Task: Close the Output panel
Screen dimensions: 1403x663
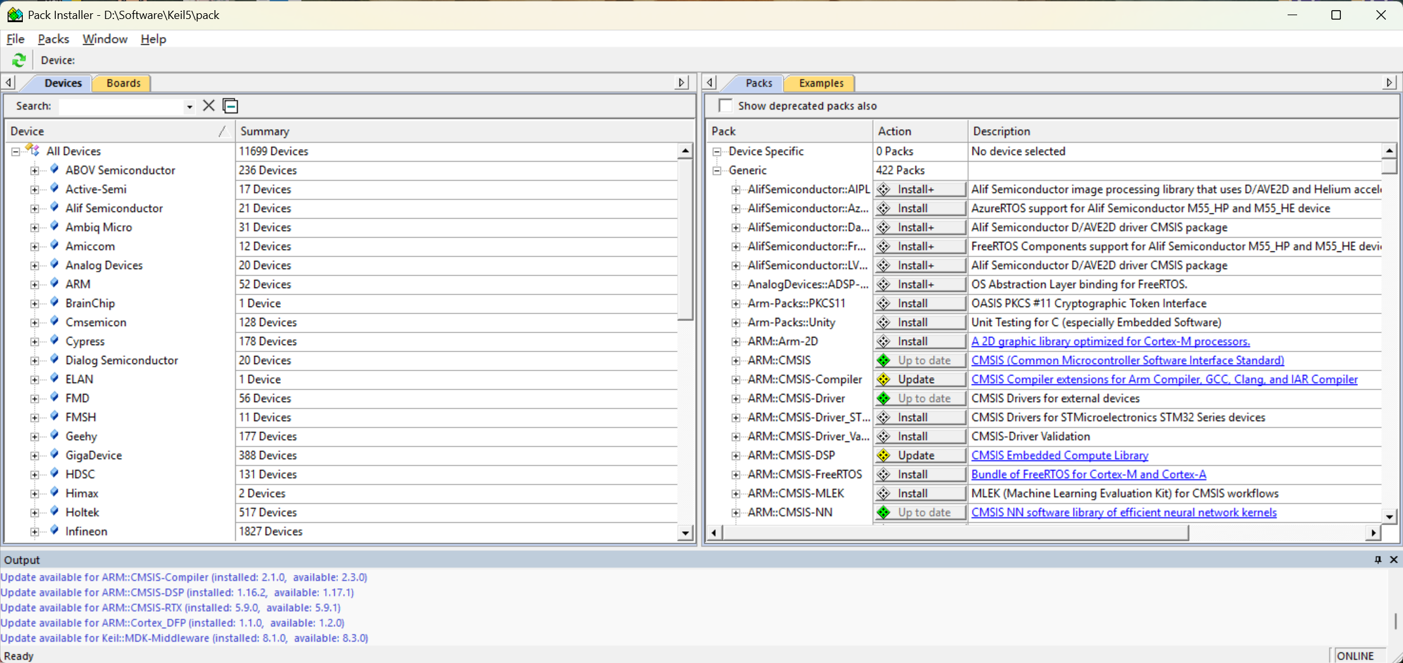Action: coord(1393,560)
